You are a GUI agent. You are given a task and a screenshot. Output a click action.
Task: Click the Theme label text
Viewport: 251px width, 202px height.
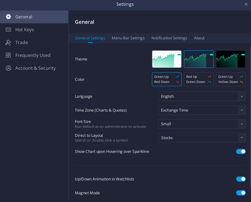(x=81, y=59)
